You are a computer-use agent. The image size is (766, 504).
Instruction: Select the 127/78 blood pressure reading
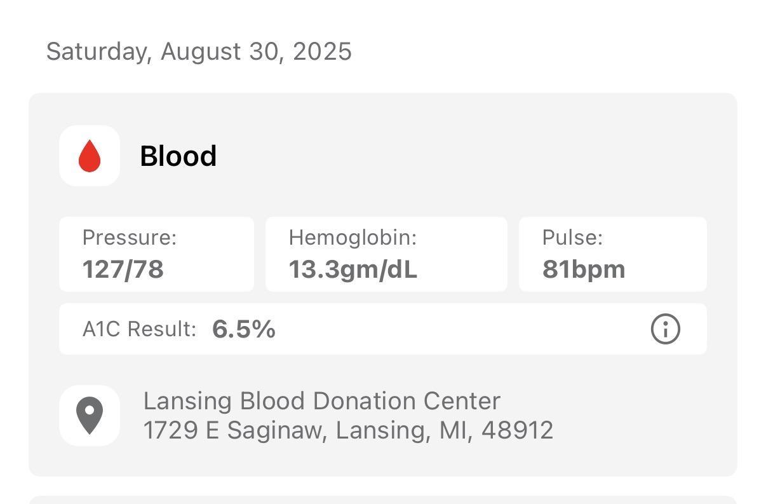pos(123,269)
